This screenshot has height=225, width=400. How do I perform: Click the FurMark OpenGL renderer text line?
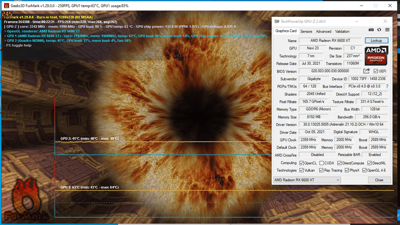click(42, 31)
